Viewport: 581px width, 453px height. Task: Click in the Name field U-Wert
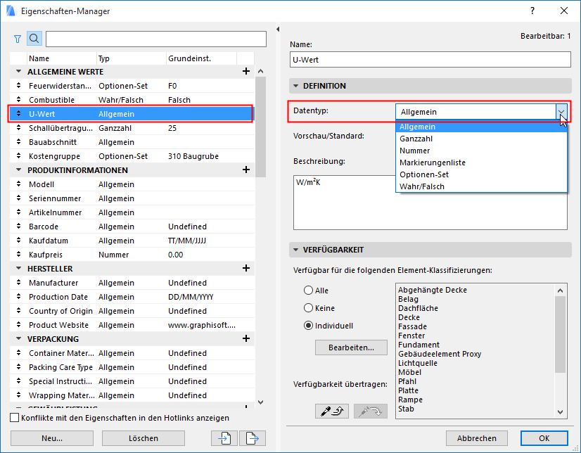[x=430, y=60]
